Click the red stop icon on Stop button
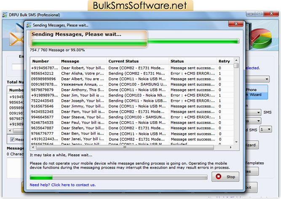This screenshot has width=281, height=199. tap(218, 177)
